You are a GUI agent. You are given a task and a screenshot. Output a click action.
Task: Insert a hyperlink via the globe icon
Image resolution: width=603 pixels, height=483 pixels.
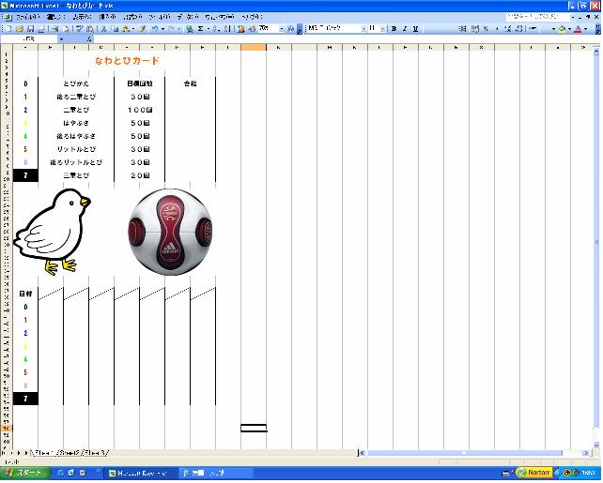tap(189, 29)
